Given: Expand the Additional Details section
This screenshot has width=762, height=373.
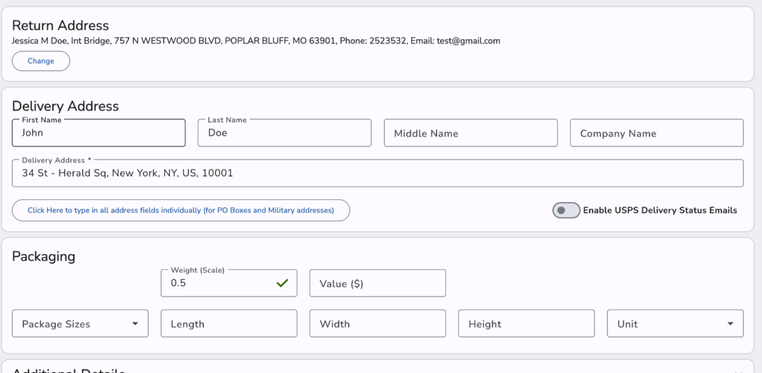Looking at the screenshot, I should coord(738,370).
